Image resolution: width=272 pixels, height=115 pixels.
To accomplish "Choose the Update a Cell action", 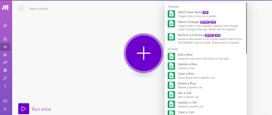I will [205, 104].
